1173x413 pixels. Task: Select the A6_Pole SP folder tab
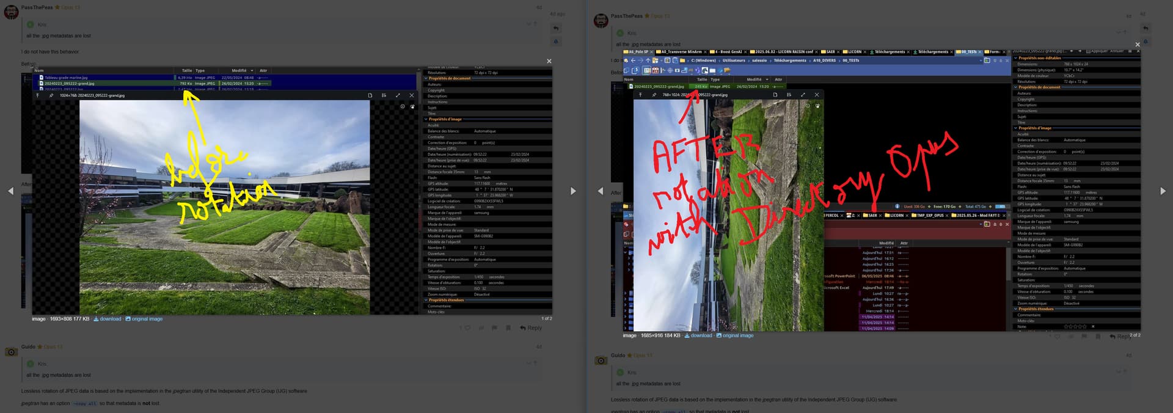coord(637,52)
